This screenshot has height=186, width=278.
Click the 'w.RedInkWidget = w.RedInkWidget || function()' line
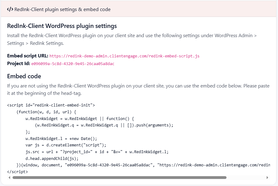(80, 119)
